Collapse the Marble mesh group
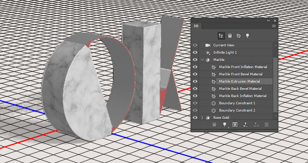Screen dimensions: 308x163 [x=203, y=60]
